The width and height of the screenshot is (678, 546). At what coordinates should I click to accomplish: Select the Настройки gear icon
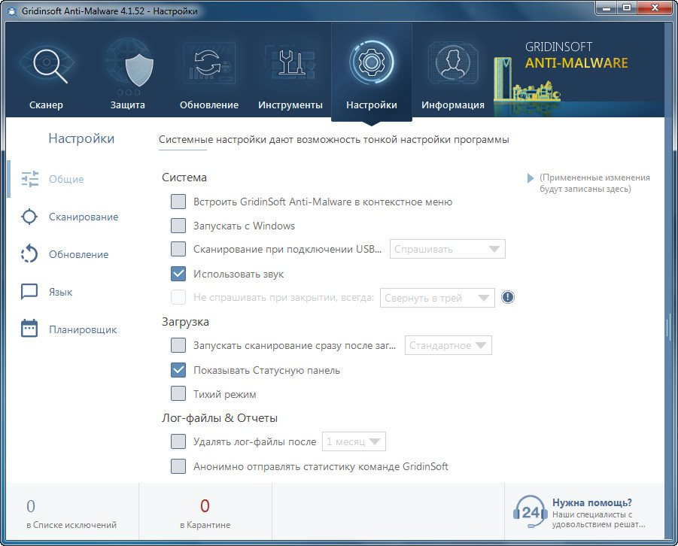(x=372, y=62)
